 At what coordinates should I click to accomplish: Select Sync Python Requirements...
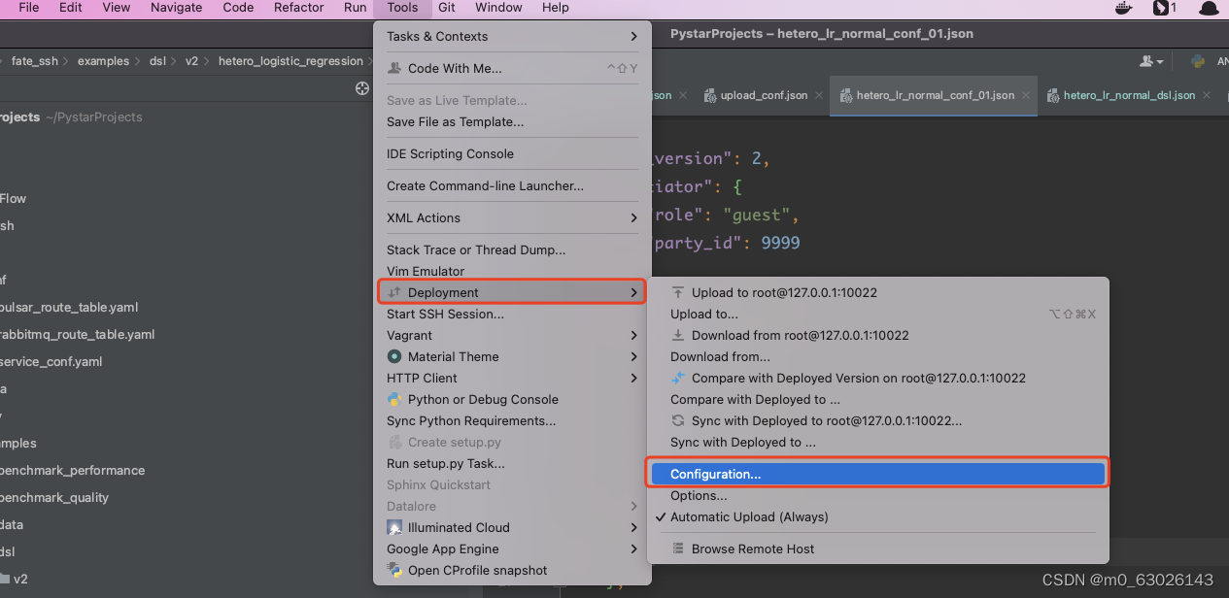512,420
